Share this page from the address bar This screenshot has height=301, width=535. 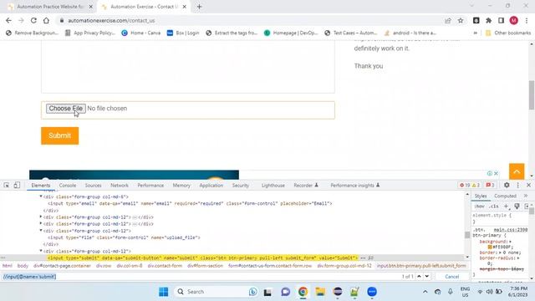pos(448,20)
